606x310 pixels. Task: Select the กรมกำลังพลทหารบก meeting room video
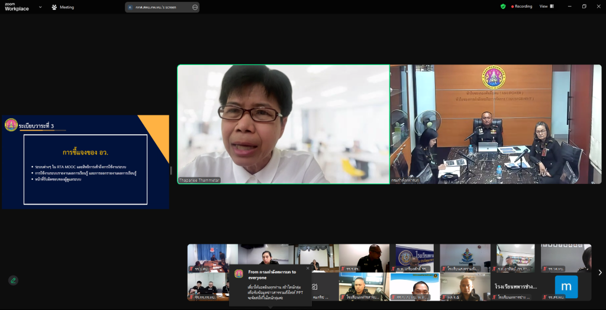click(x=496, y=124)
